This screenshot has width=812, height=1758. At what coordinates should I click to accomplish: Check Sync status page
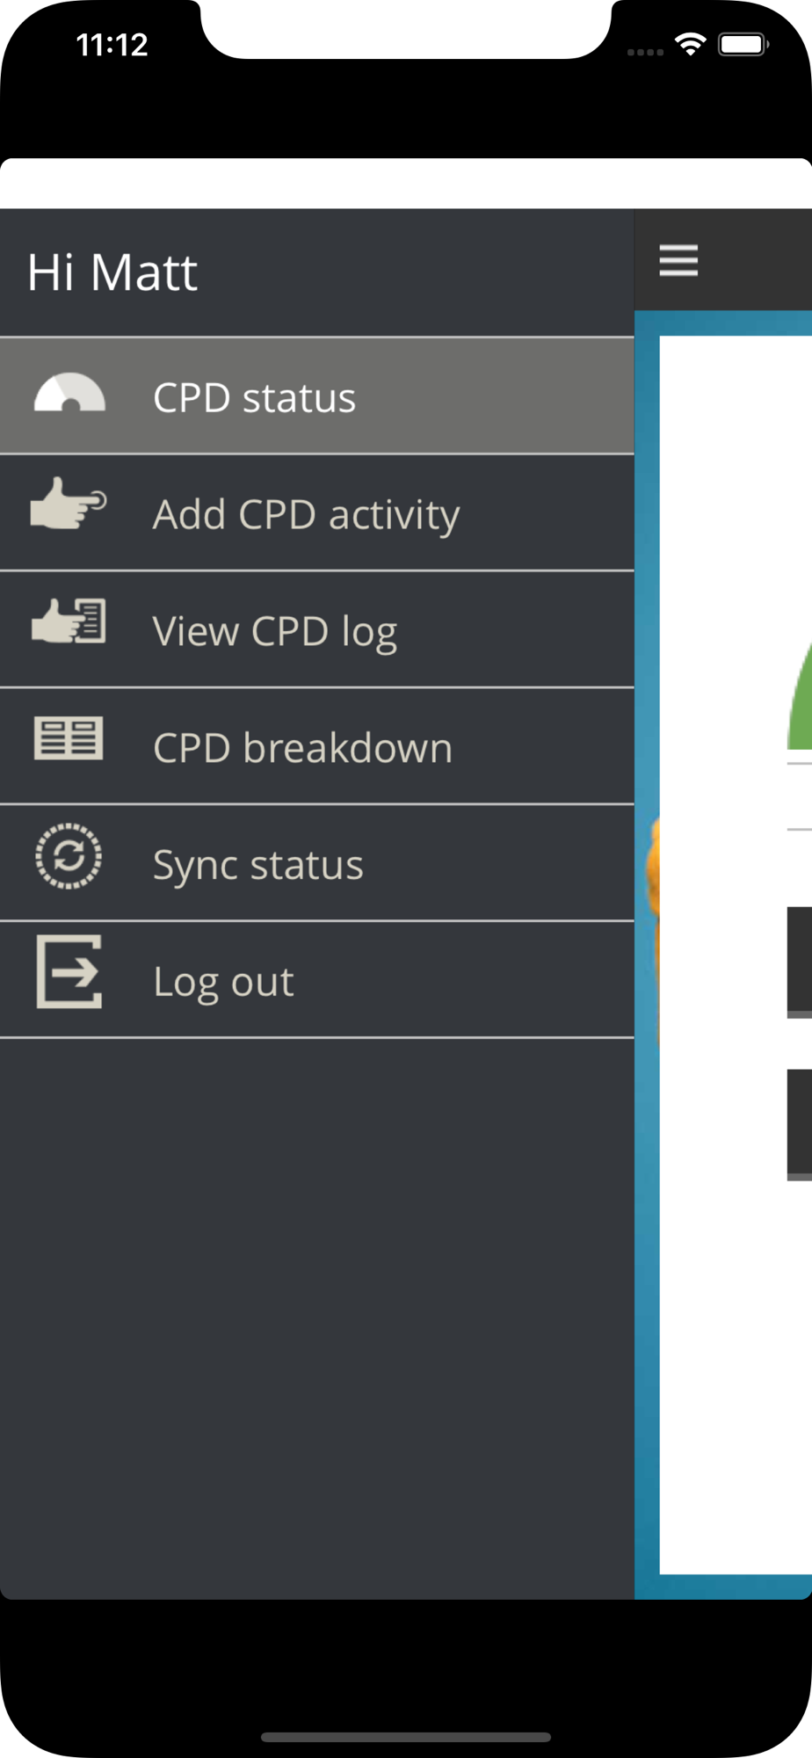point(317,864)
